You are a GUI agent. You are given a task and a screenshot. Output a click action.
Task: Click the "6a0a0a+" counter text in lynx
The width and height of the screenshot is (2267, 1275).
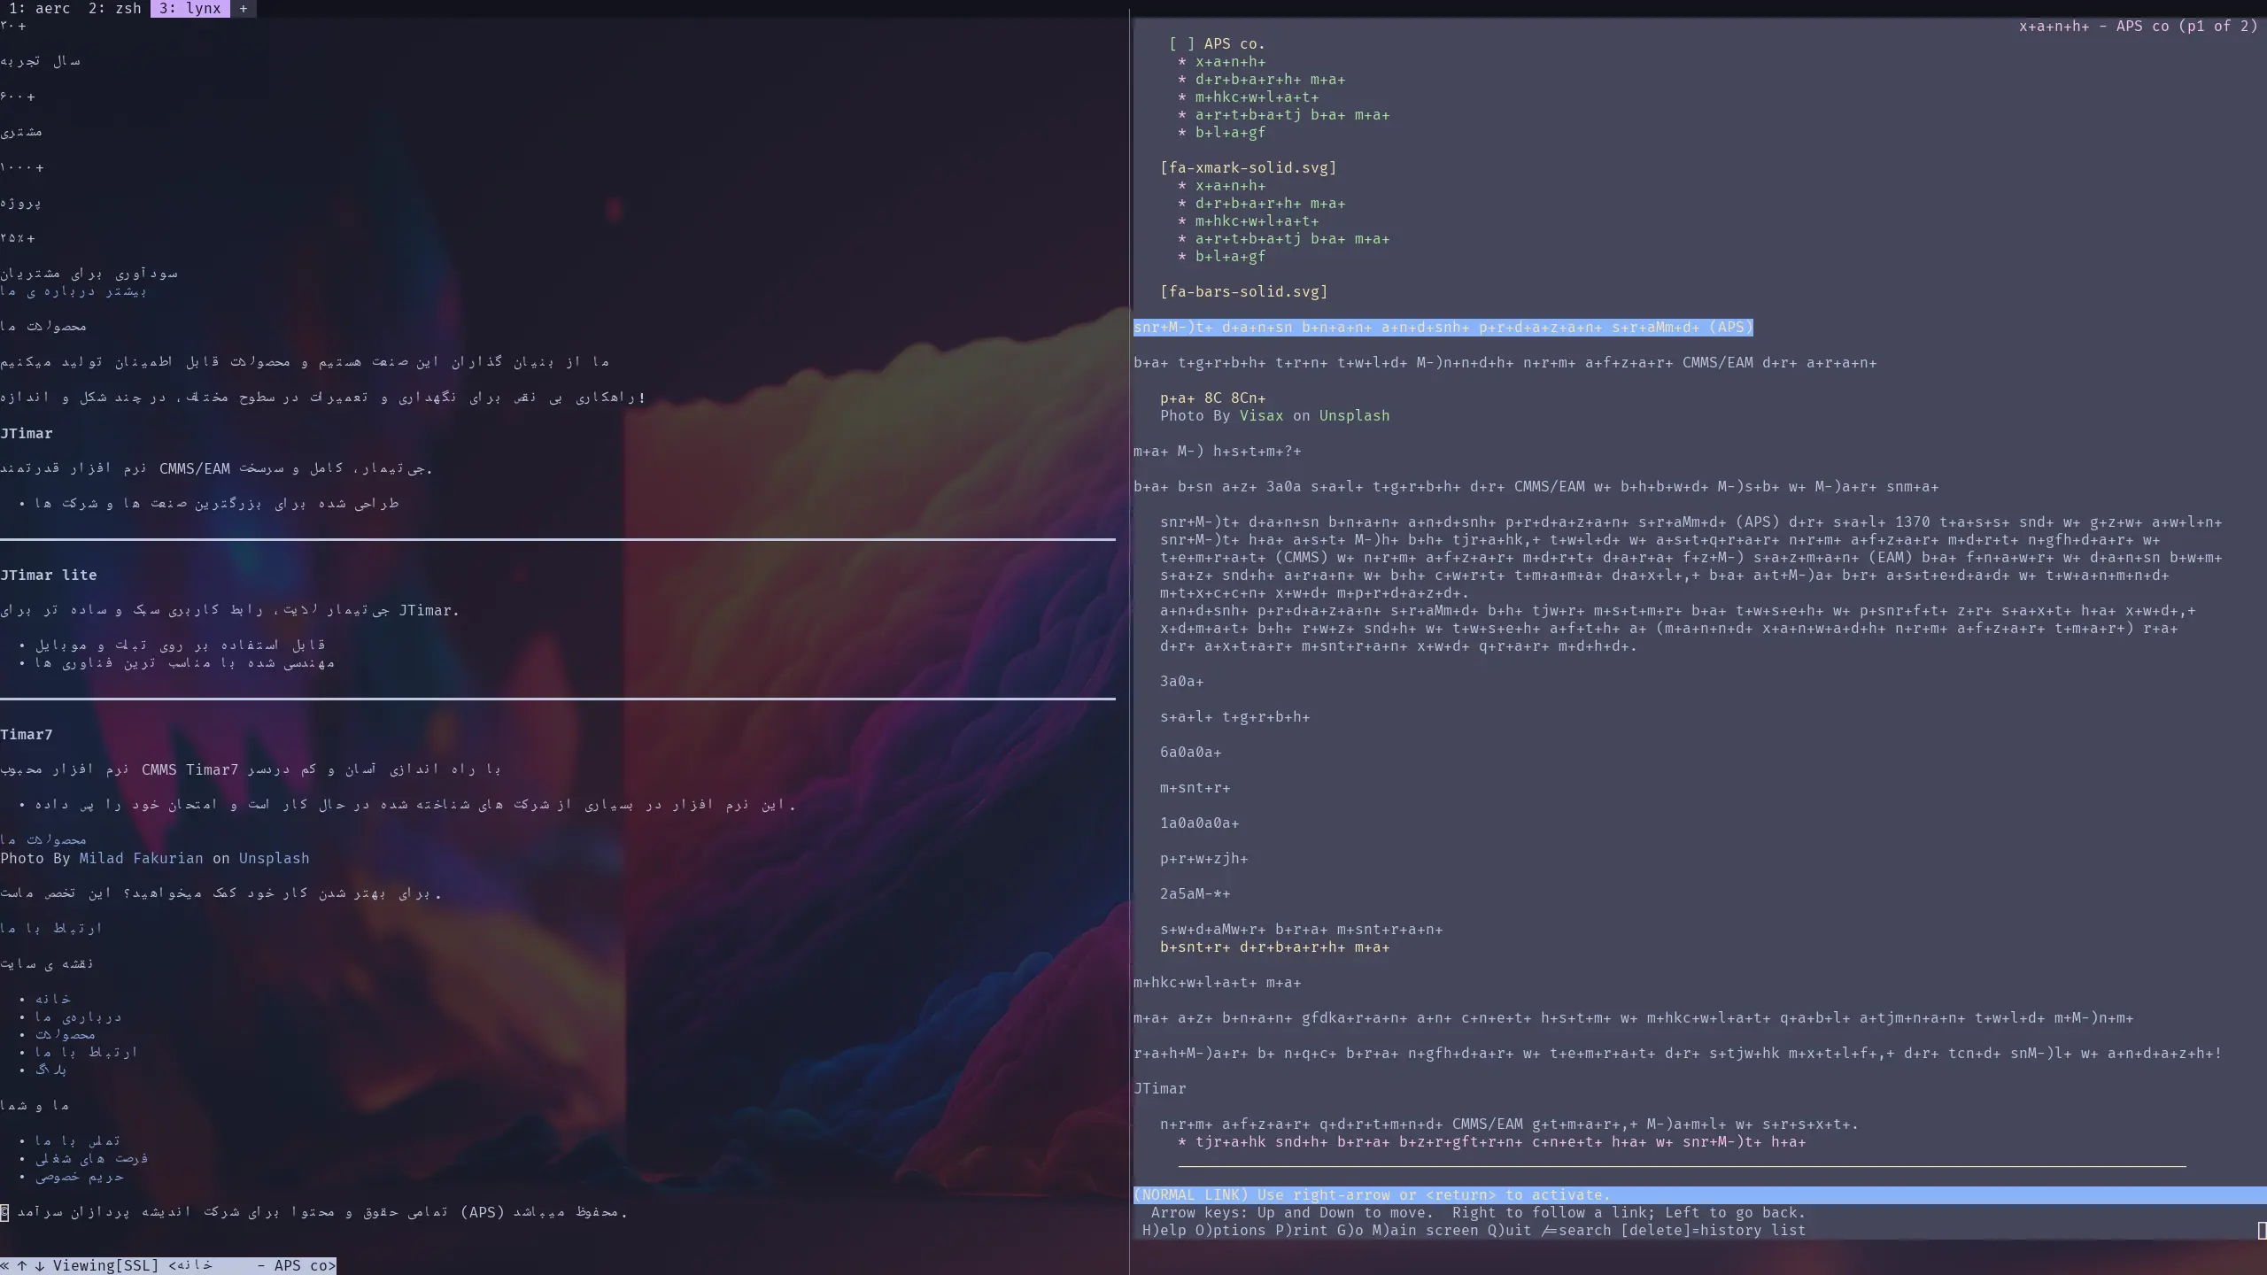pos(1191,752)
